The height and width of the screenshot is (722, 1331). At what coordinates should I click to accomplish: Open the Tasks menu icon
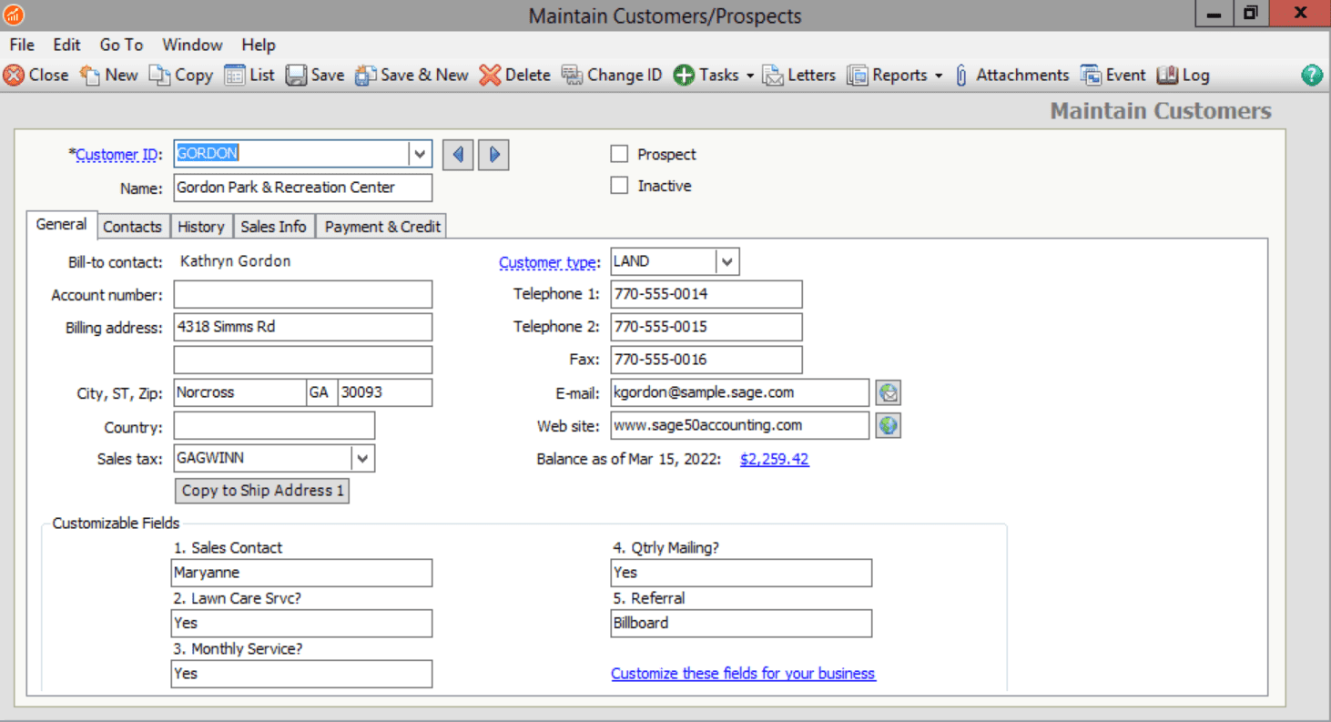[684, 76]
